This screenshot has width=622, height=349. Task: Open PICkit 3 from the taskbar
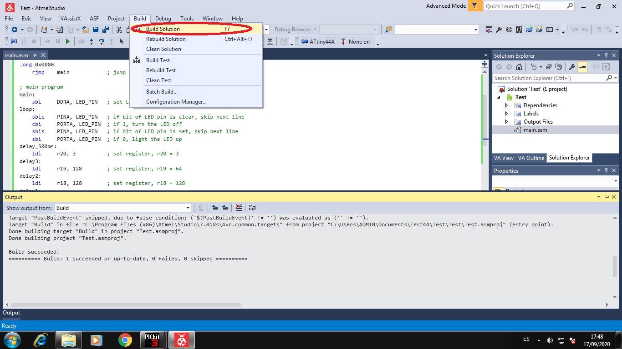coord(153,340)
